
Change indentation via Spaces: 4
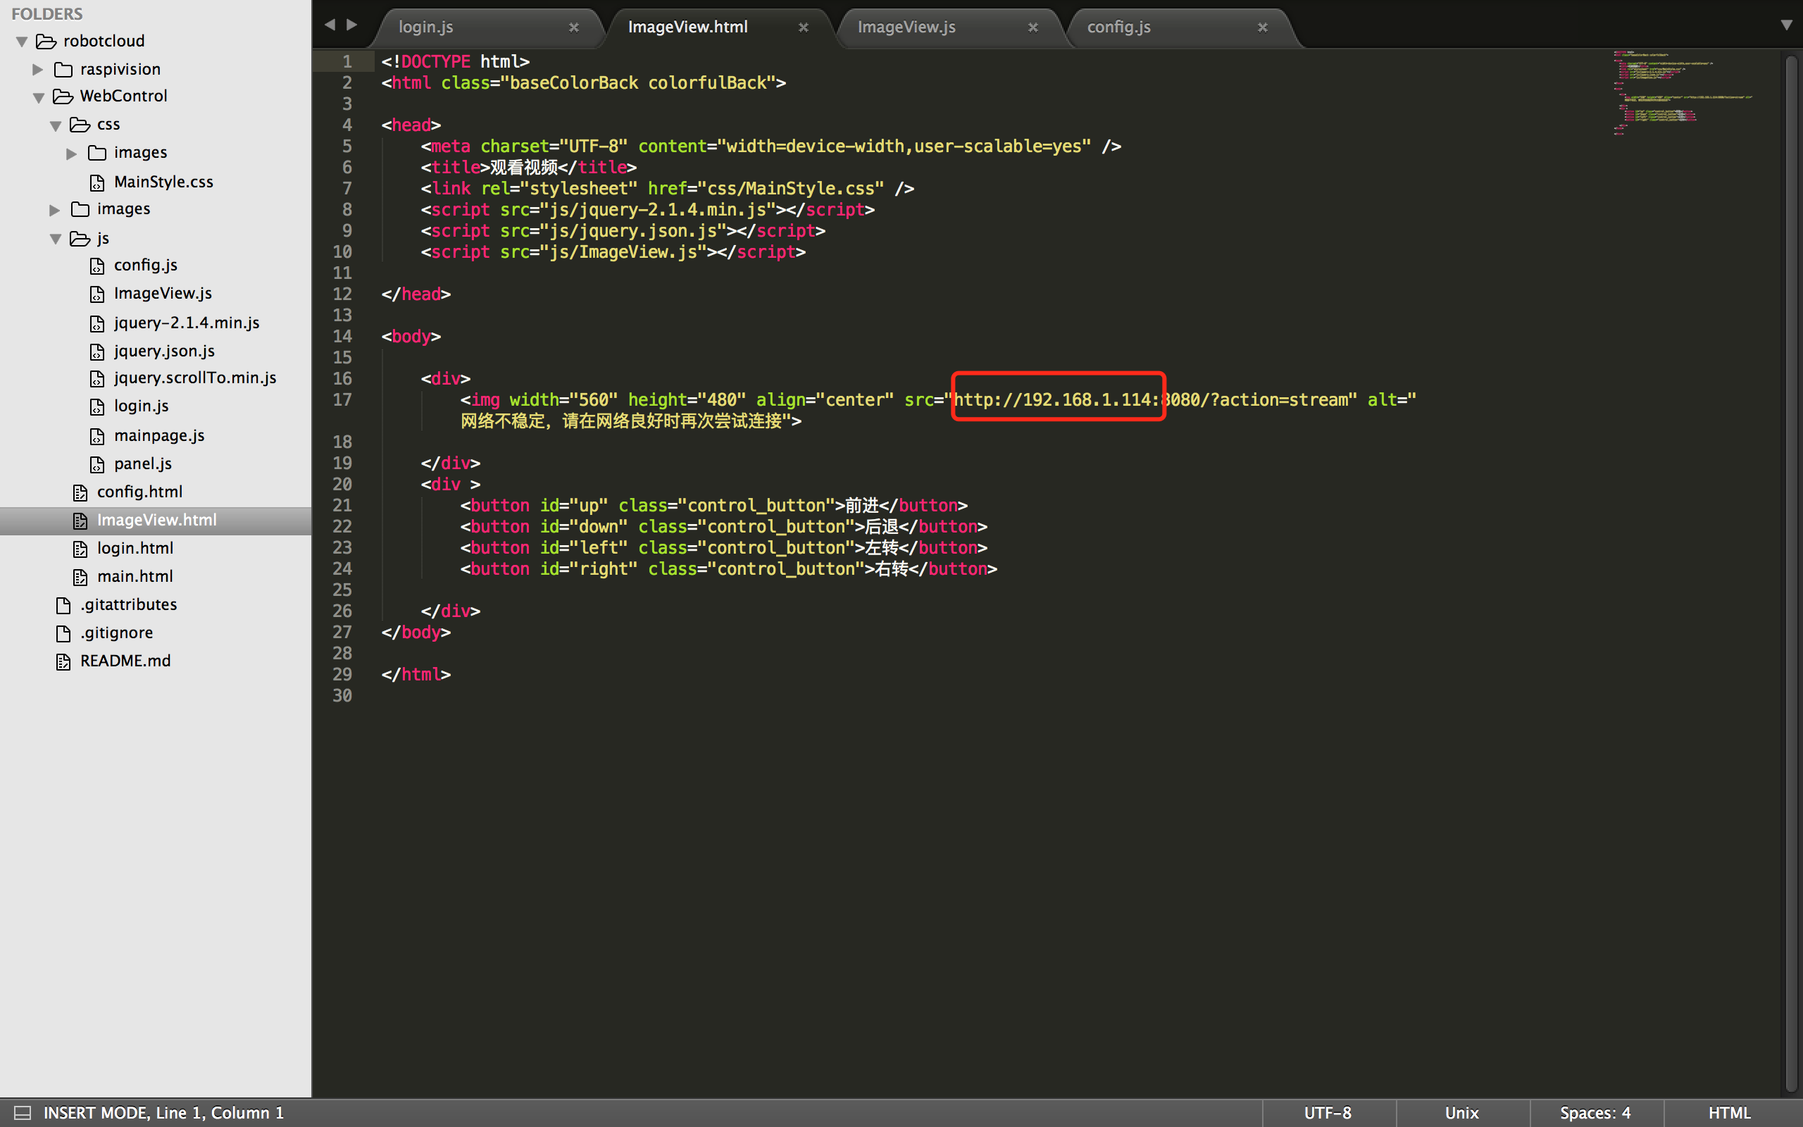click(x=1595, y=1113)
